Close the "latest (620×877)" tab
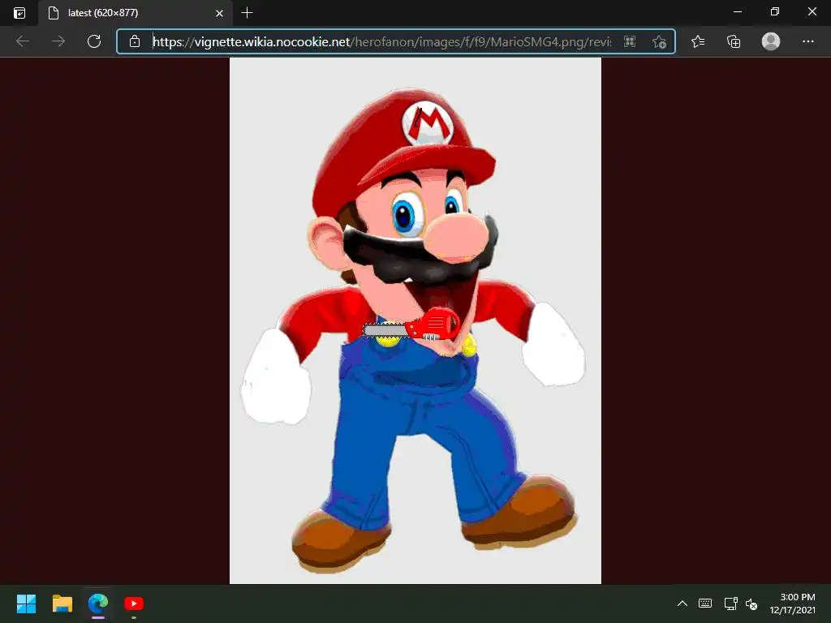The height and width of the screenshot is (623, 831). coord(219,13)
